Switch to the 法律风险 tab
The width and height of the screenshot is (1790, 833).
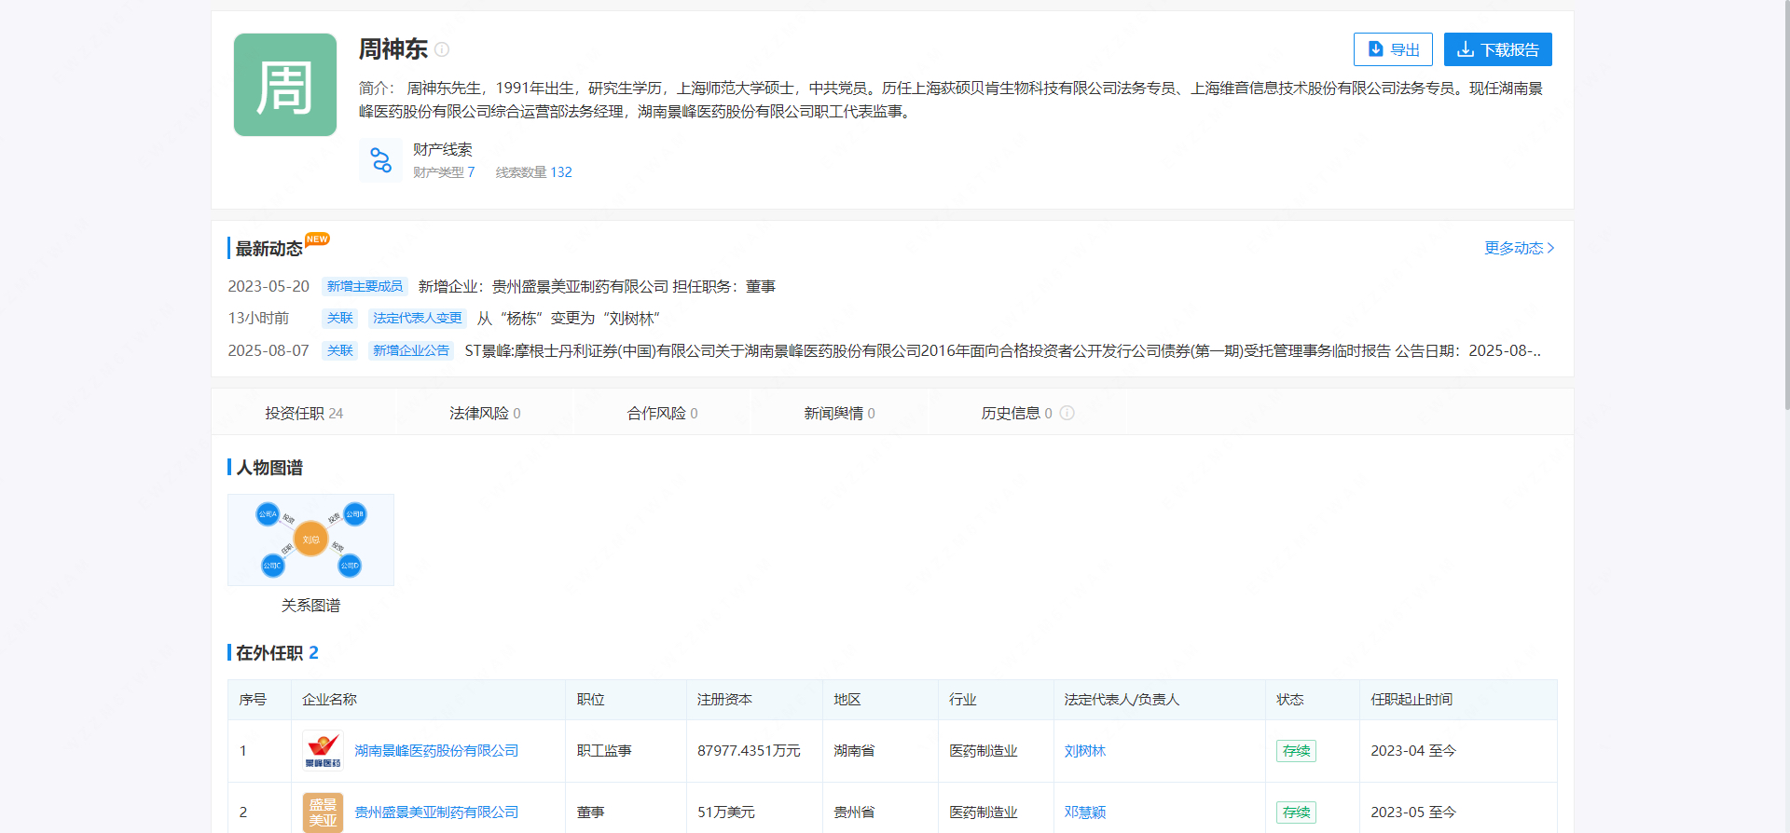click(x=485, y=413)
